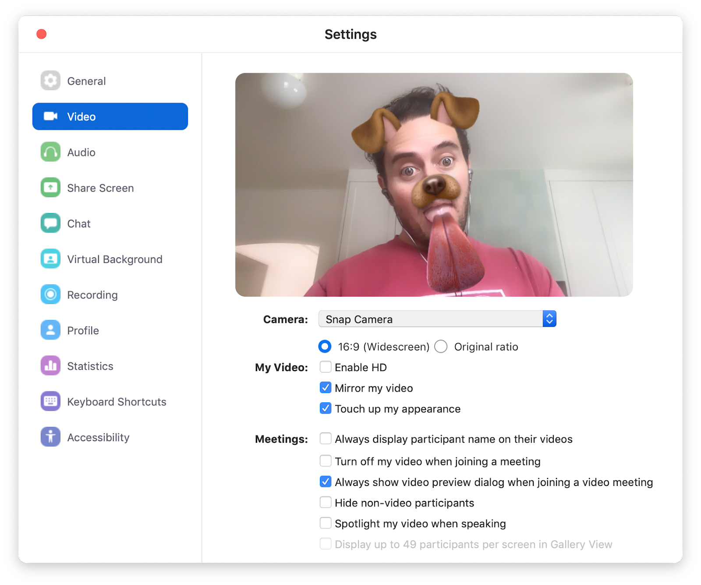Click the Statistics bar chart icon
This screenshot has height=585, width=701.
pyautogui.click(x=50, y=366)
